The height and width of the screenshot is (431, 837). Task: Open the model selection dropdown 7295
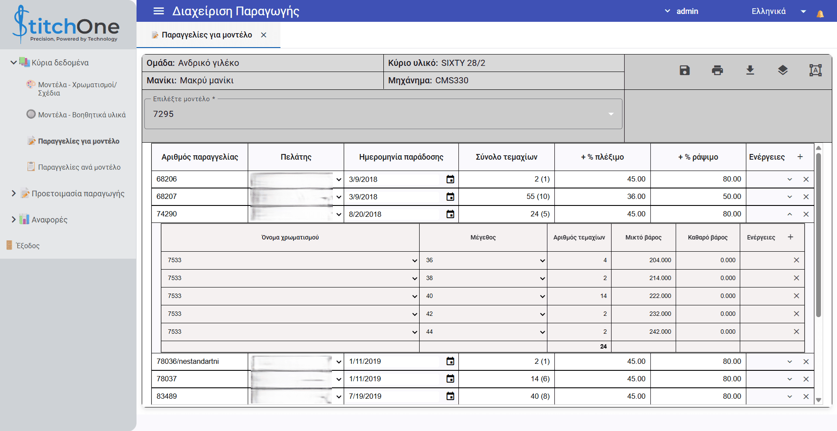pyautogui.click(x=383, y=114)
